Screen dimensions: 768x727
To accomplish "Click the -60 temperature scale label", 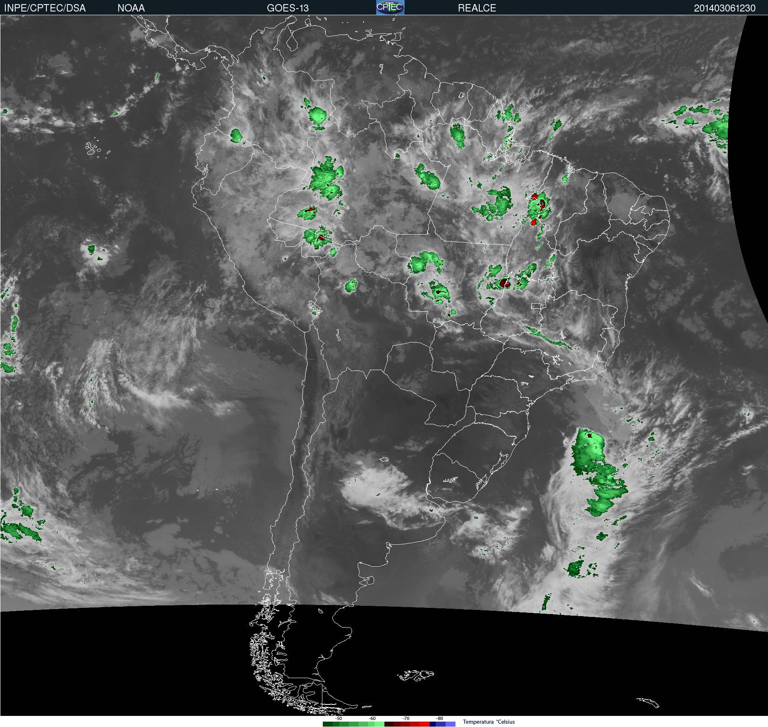I will (372, 718).
